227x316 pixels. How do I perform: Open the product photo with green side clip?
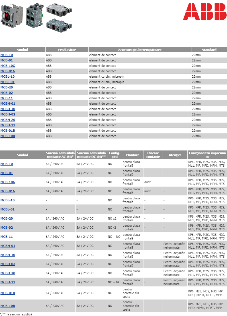[x=35, y=15]
